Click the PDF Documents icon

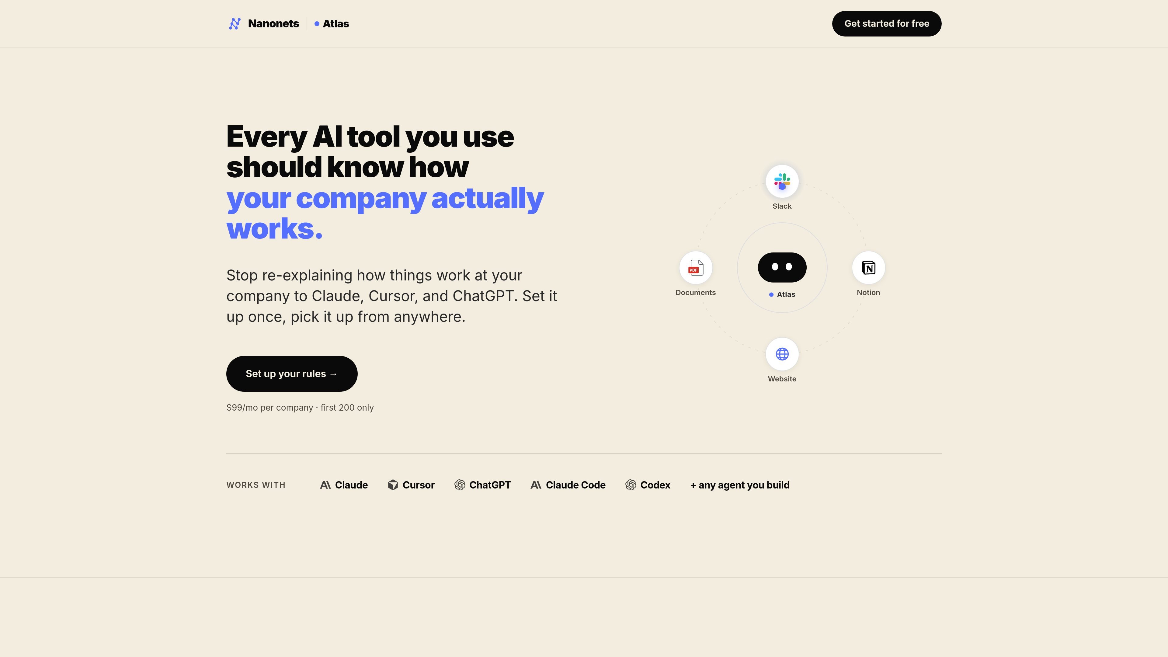696,268
